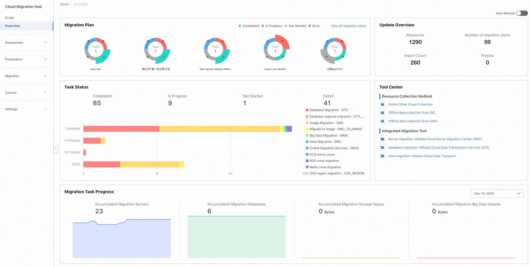Image resolution: width=530 pixels, height=267 pixels.
Task: Click the Server migration SMC tool icon
Action: pos(382,139)
